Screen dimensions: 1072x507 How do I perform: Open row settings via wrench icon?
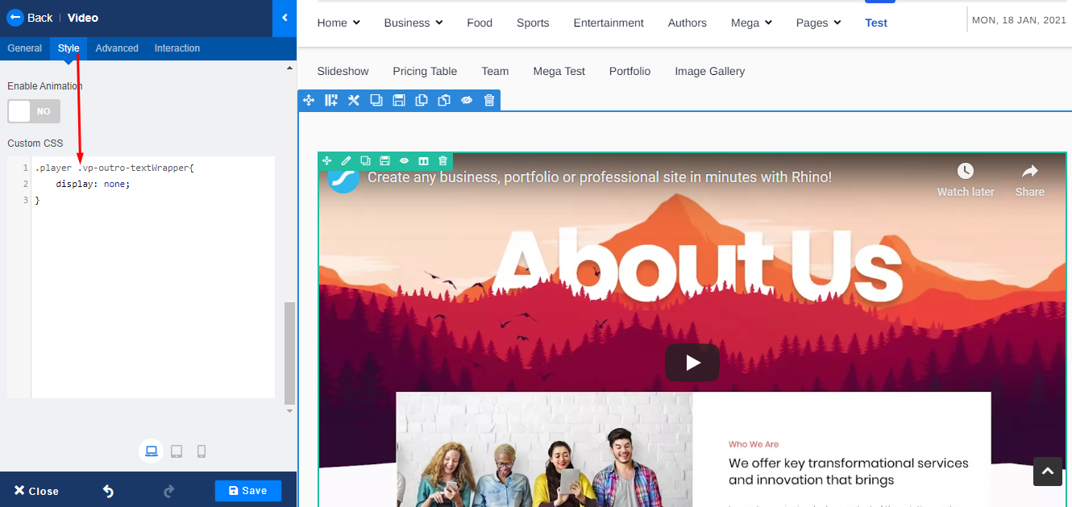coord(353,100)
